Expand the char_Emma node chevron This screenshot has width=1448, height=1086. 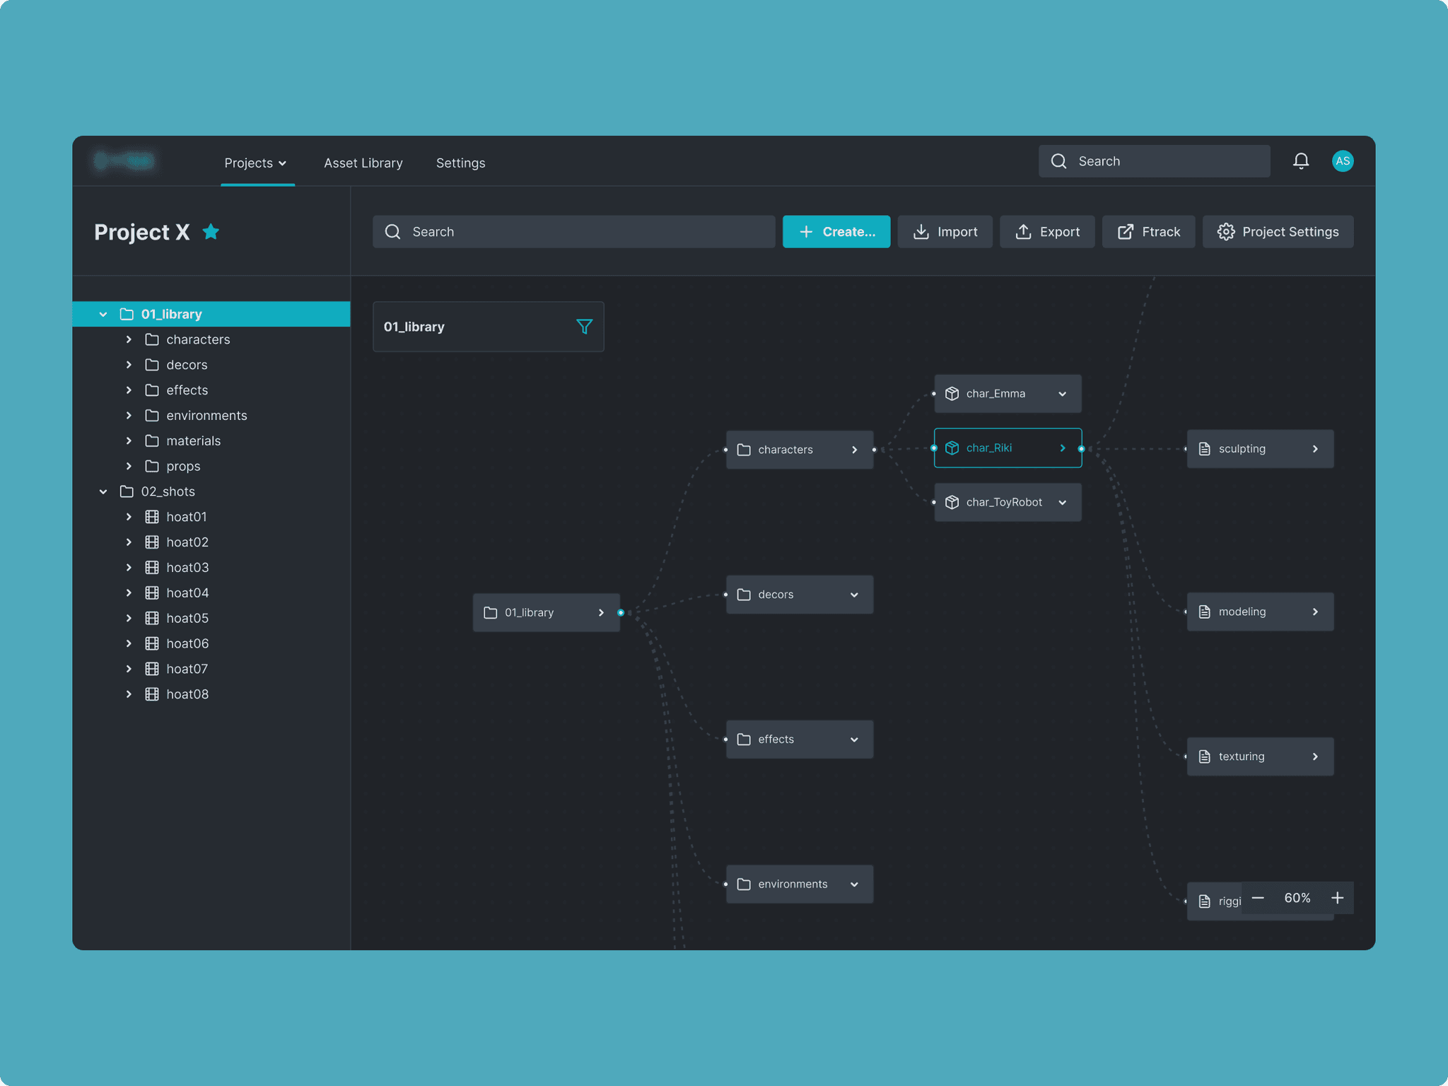point(1062,394)
